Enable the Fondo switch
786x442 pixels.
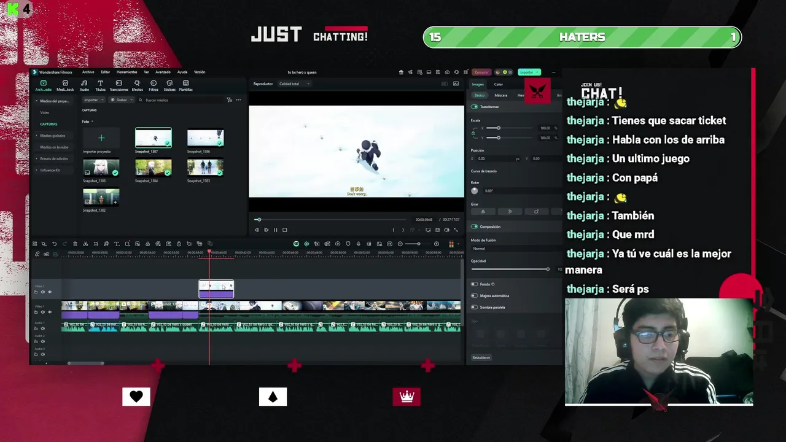click(474, 284)
